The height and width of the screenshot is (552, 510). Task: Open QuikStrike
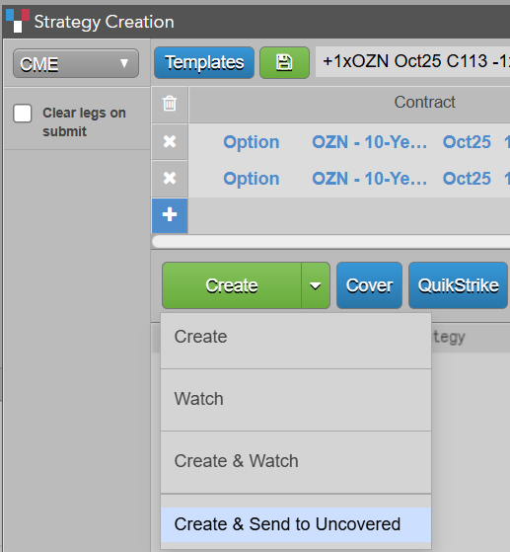coord(459,285)
